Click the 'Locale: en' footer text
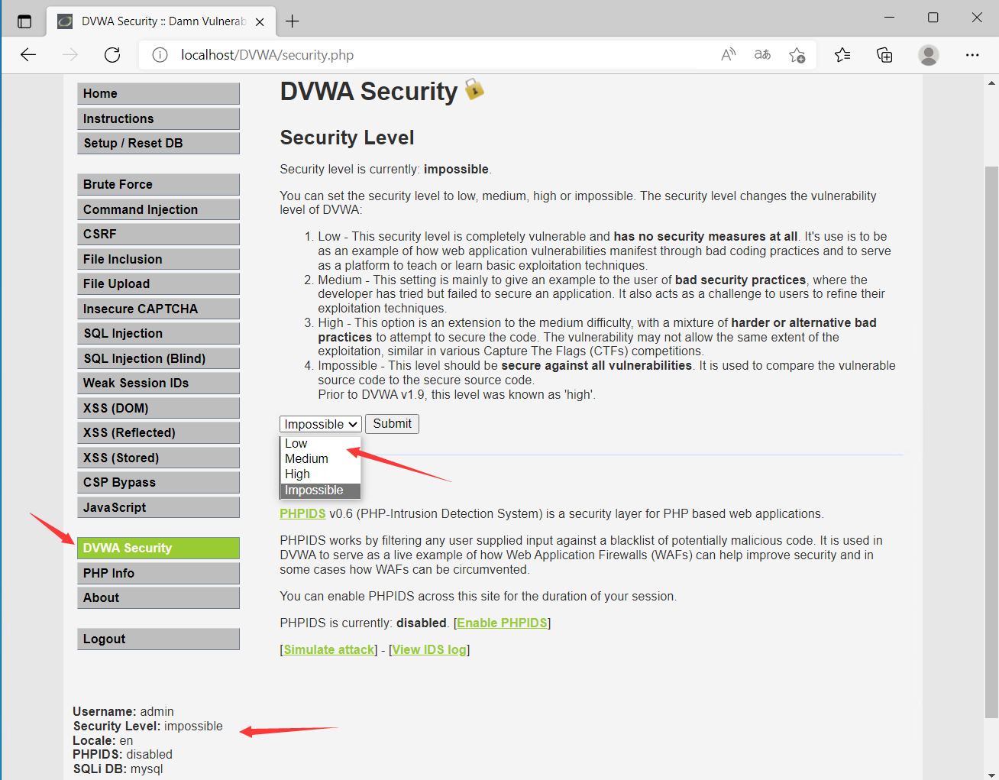Viewport: 999px width, 780px height. (102, 740)
